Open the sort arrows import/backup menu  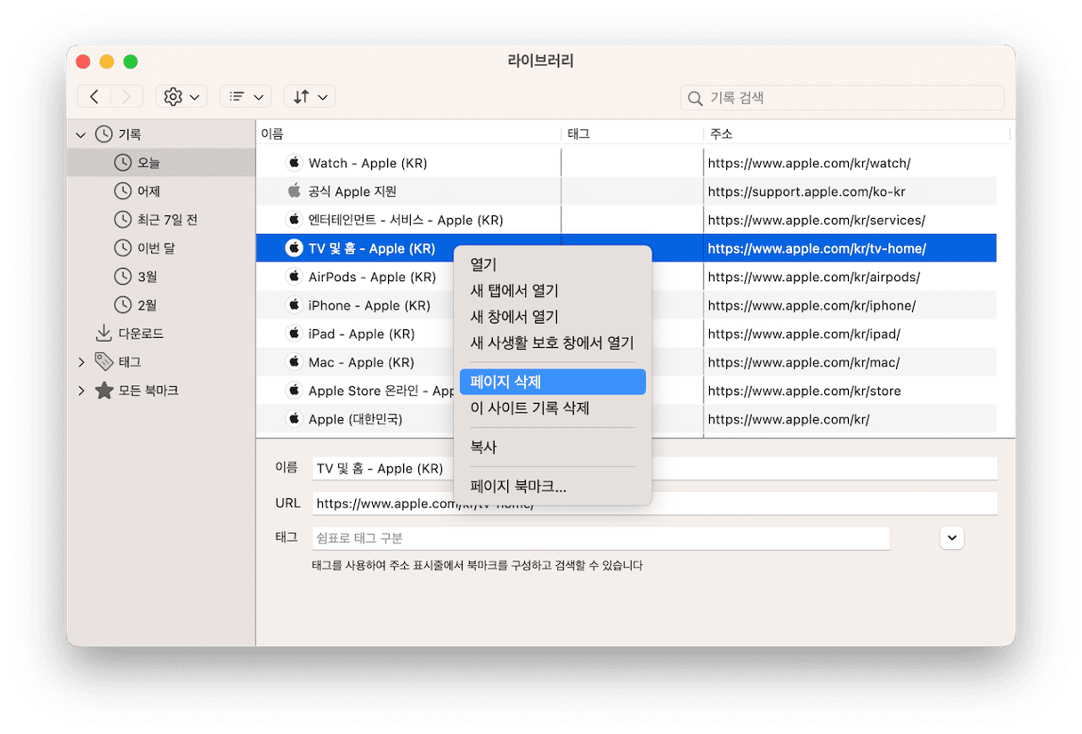click(x=310, y=97)
